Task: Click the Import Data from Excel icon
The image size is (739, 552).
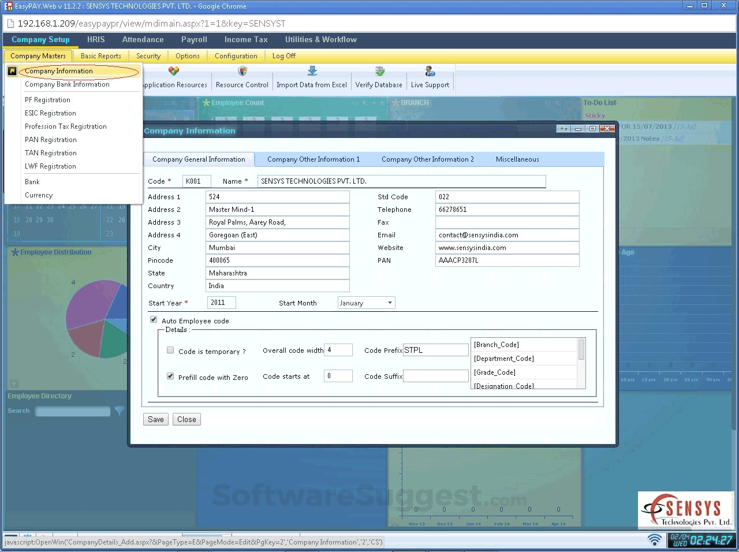Action: 312,71
